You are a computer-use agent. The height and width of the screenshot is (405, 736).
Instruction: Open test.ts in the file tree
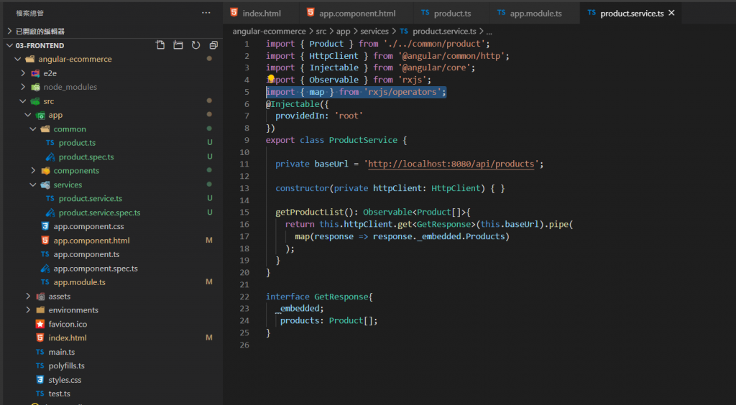[60, 394]
